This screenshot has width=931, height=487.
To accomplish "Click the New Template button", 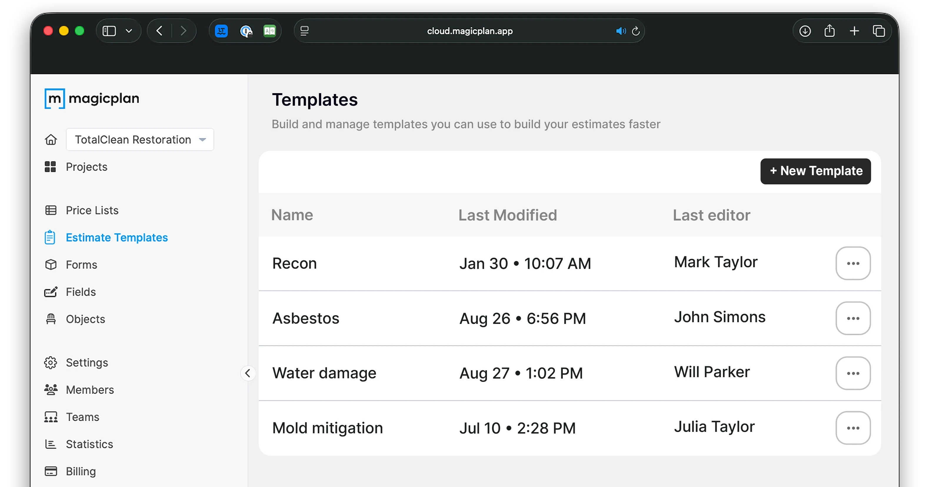I will 815,171.
